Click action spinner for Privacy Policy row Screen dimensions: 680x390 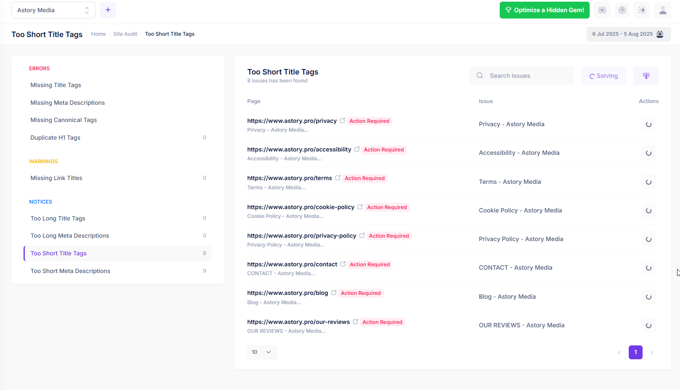648,239
